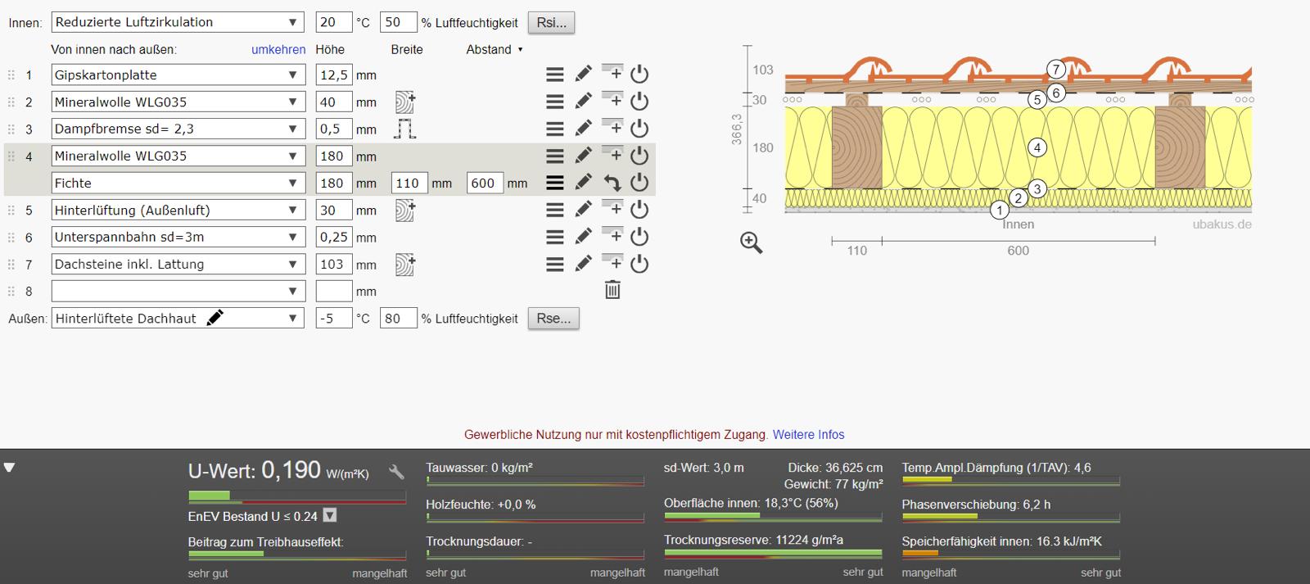The width and height of the screenshot is (1310, 584).
Task: Add a stud to Mineralwolle layer 2
Action: [x=405, y=102]
